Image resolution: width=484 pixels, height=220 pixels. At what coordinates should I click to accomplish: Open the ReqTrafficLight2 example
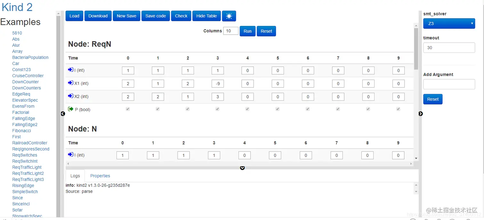(x=28, y=173)
